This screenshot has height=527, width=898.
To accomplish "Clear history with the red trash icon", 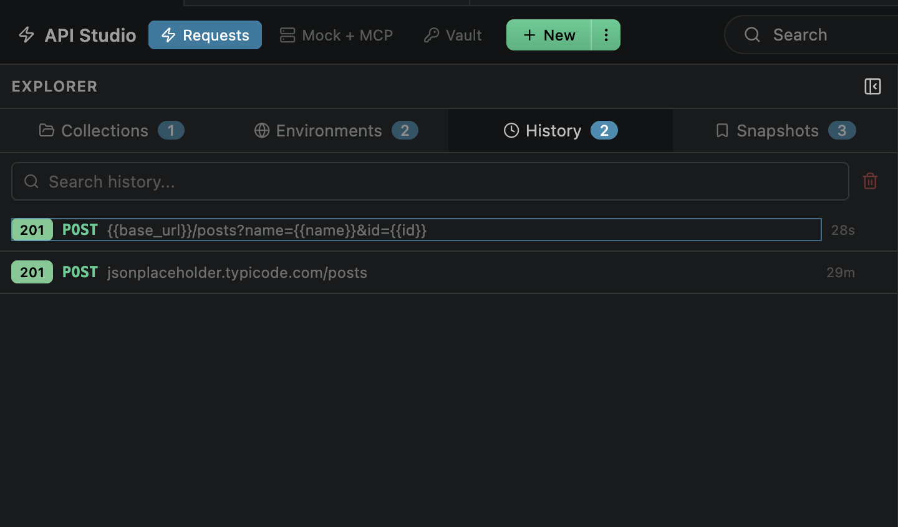I will point(870,181).
